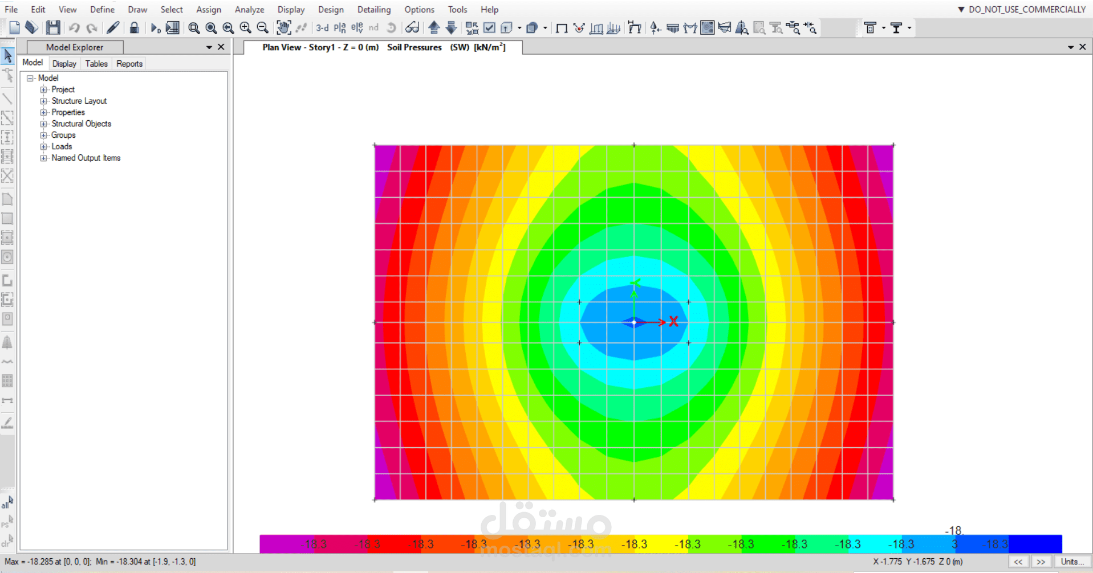The image size is (1093, 573).
Task: Open the Define menu
Action: [102, 9]
